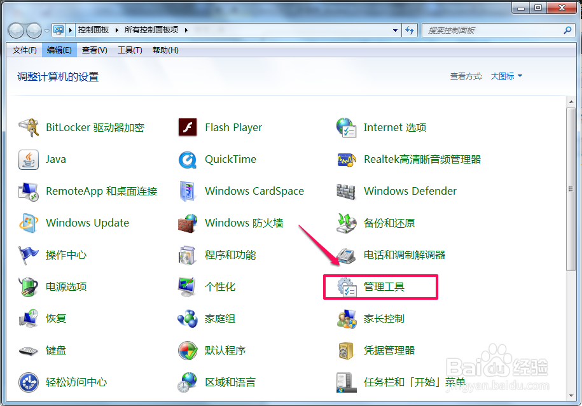Screen dimensions: 582x406
Task: Open the Flash Player settings
Action: click(x=233, y=127)
